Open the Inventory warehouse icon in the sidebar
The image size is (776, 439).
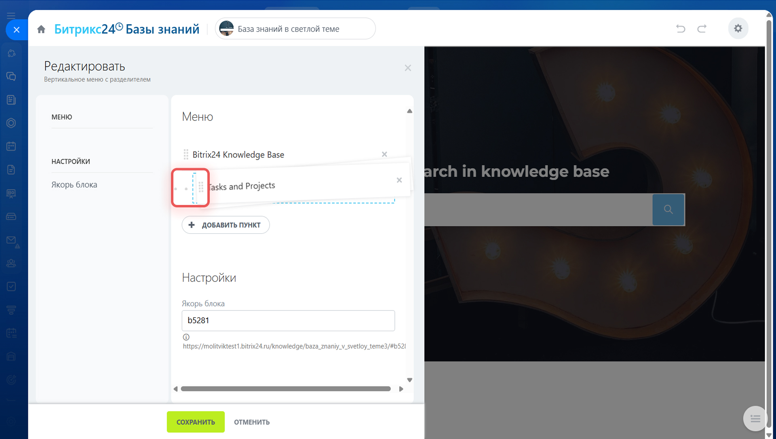click(11, 357)
